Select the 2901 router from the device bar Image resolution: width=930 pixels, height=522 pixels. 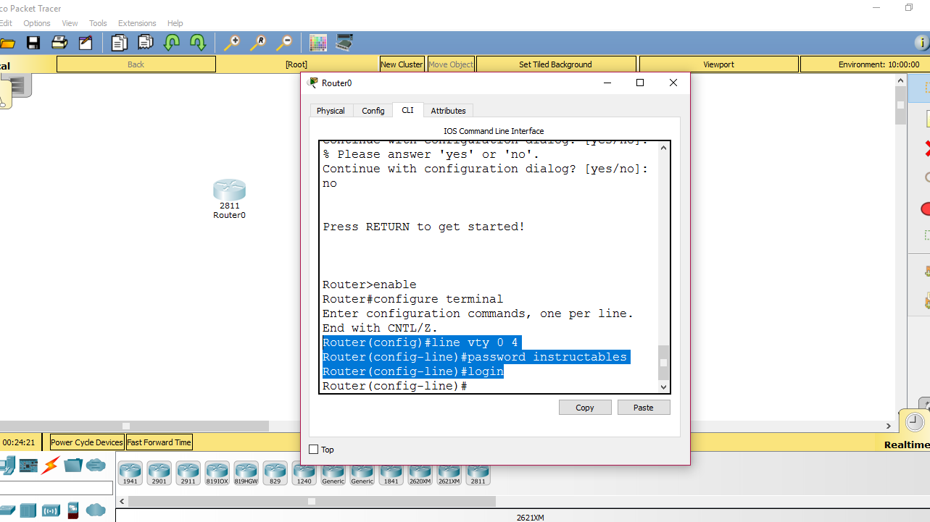[159, 472]
